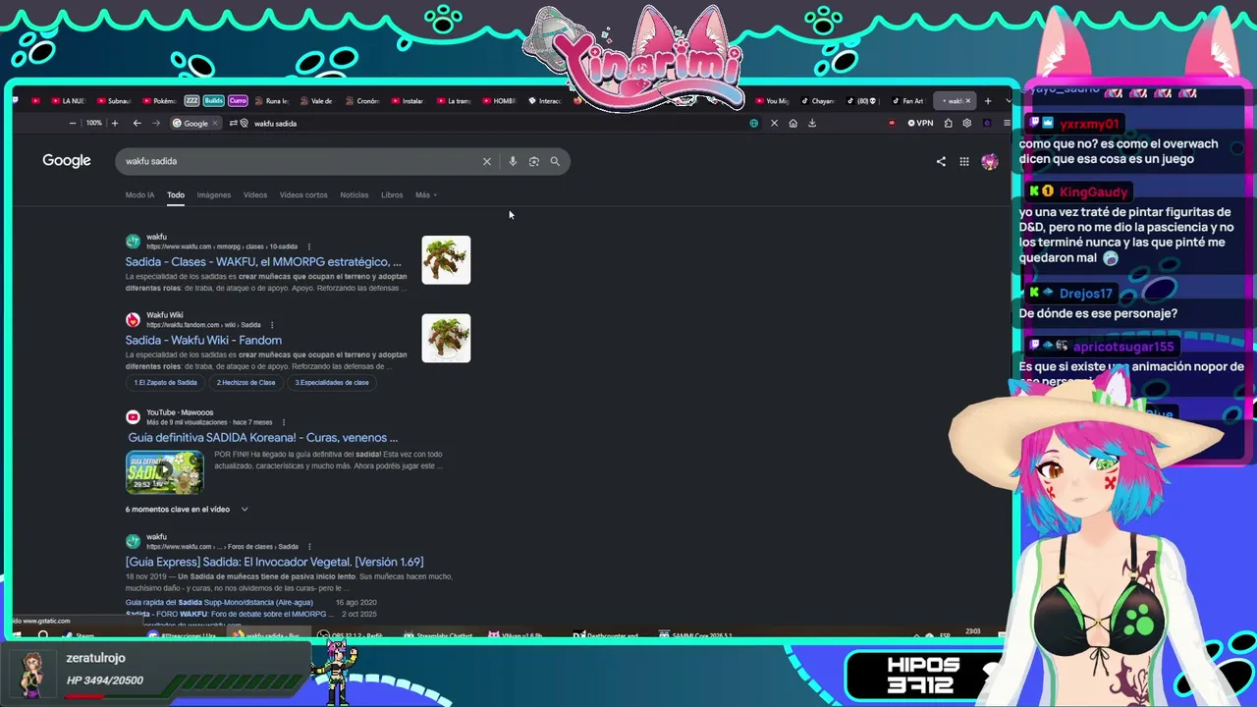The width and height of the screenshot is (1257, 707).
Task: Open the Guía definitiva SADIDA Koreana video result
Action: coord(262,438)
